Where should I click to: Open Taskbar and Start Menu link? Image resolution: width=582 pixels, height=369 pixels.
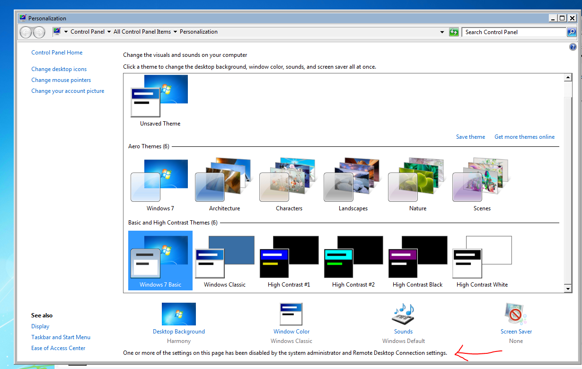[x=61, y=337]
